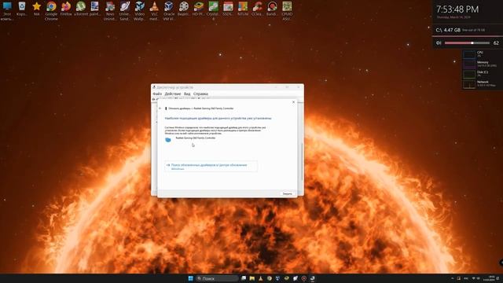
Task: Open the Disk (C:) monitor graph widget
Action: click(x=469, y=74)
